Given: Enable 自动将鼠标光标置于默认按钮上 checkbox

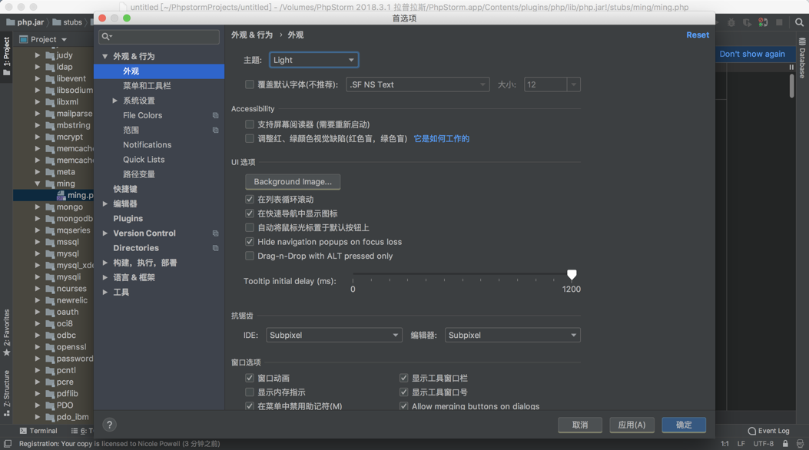Looking at the screenshot, I should click(250, 228).
